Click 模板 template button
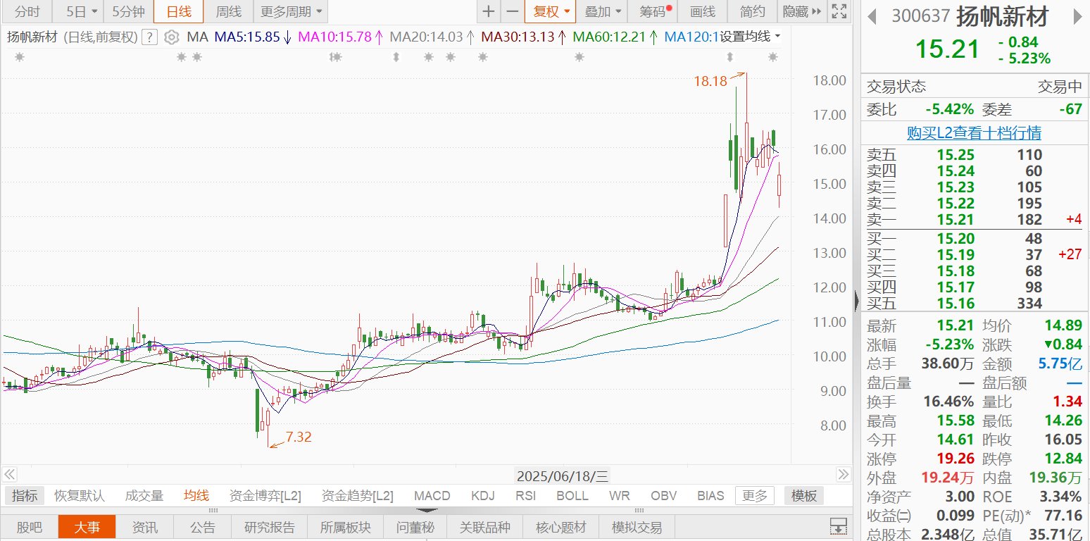 (803, 496)
